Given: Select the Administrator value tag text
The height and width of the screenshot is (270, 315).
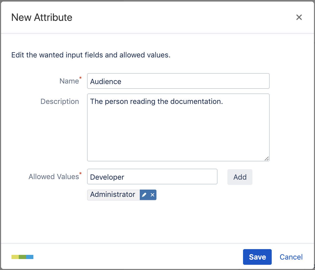Looking at the screenshot, I should pos(113,195).
